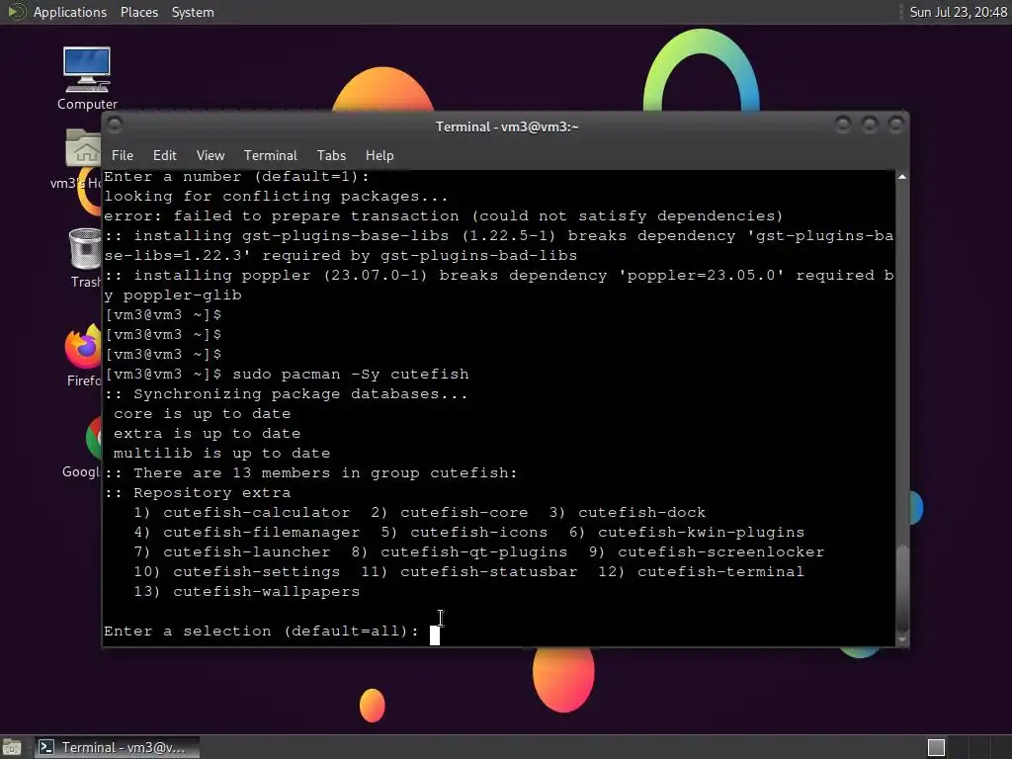This screenshot has height=759, width=1012.
Task: Click the terminal scrollbar down arrow
Action: pyautogui.click(x=902, y=639)
